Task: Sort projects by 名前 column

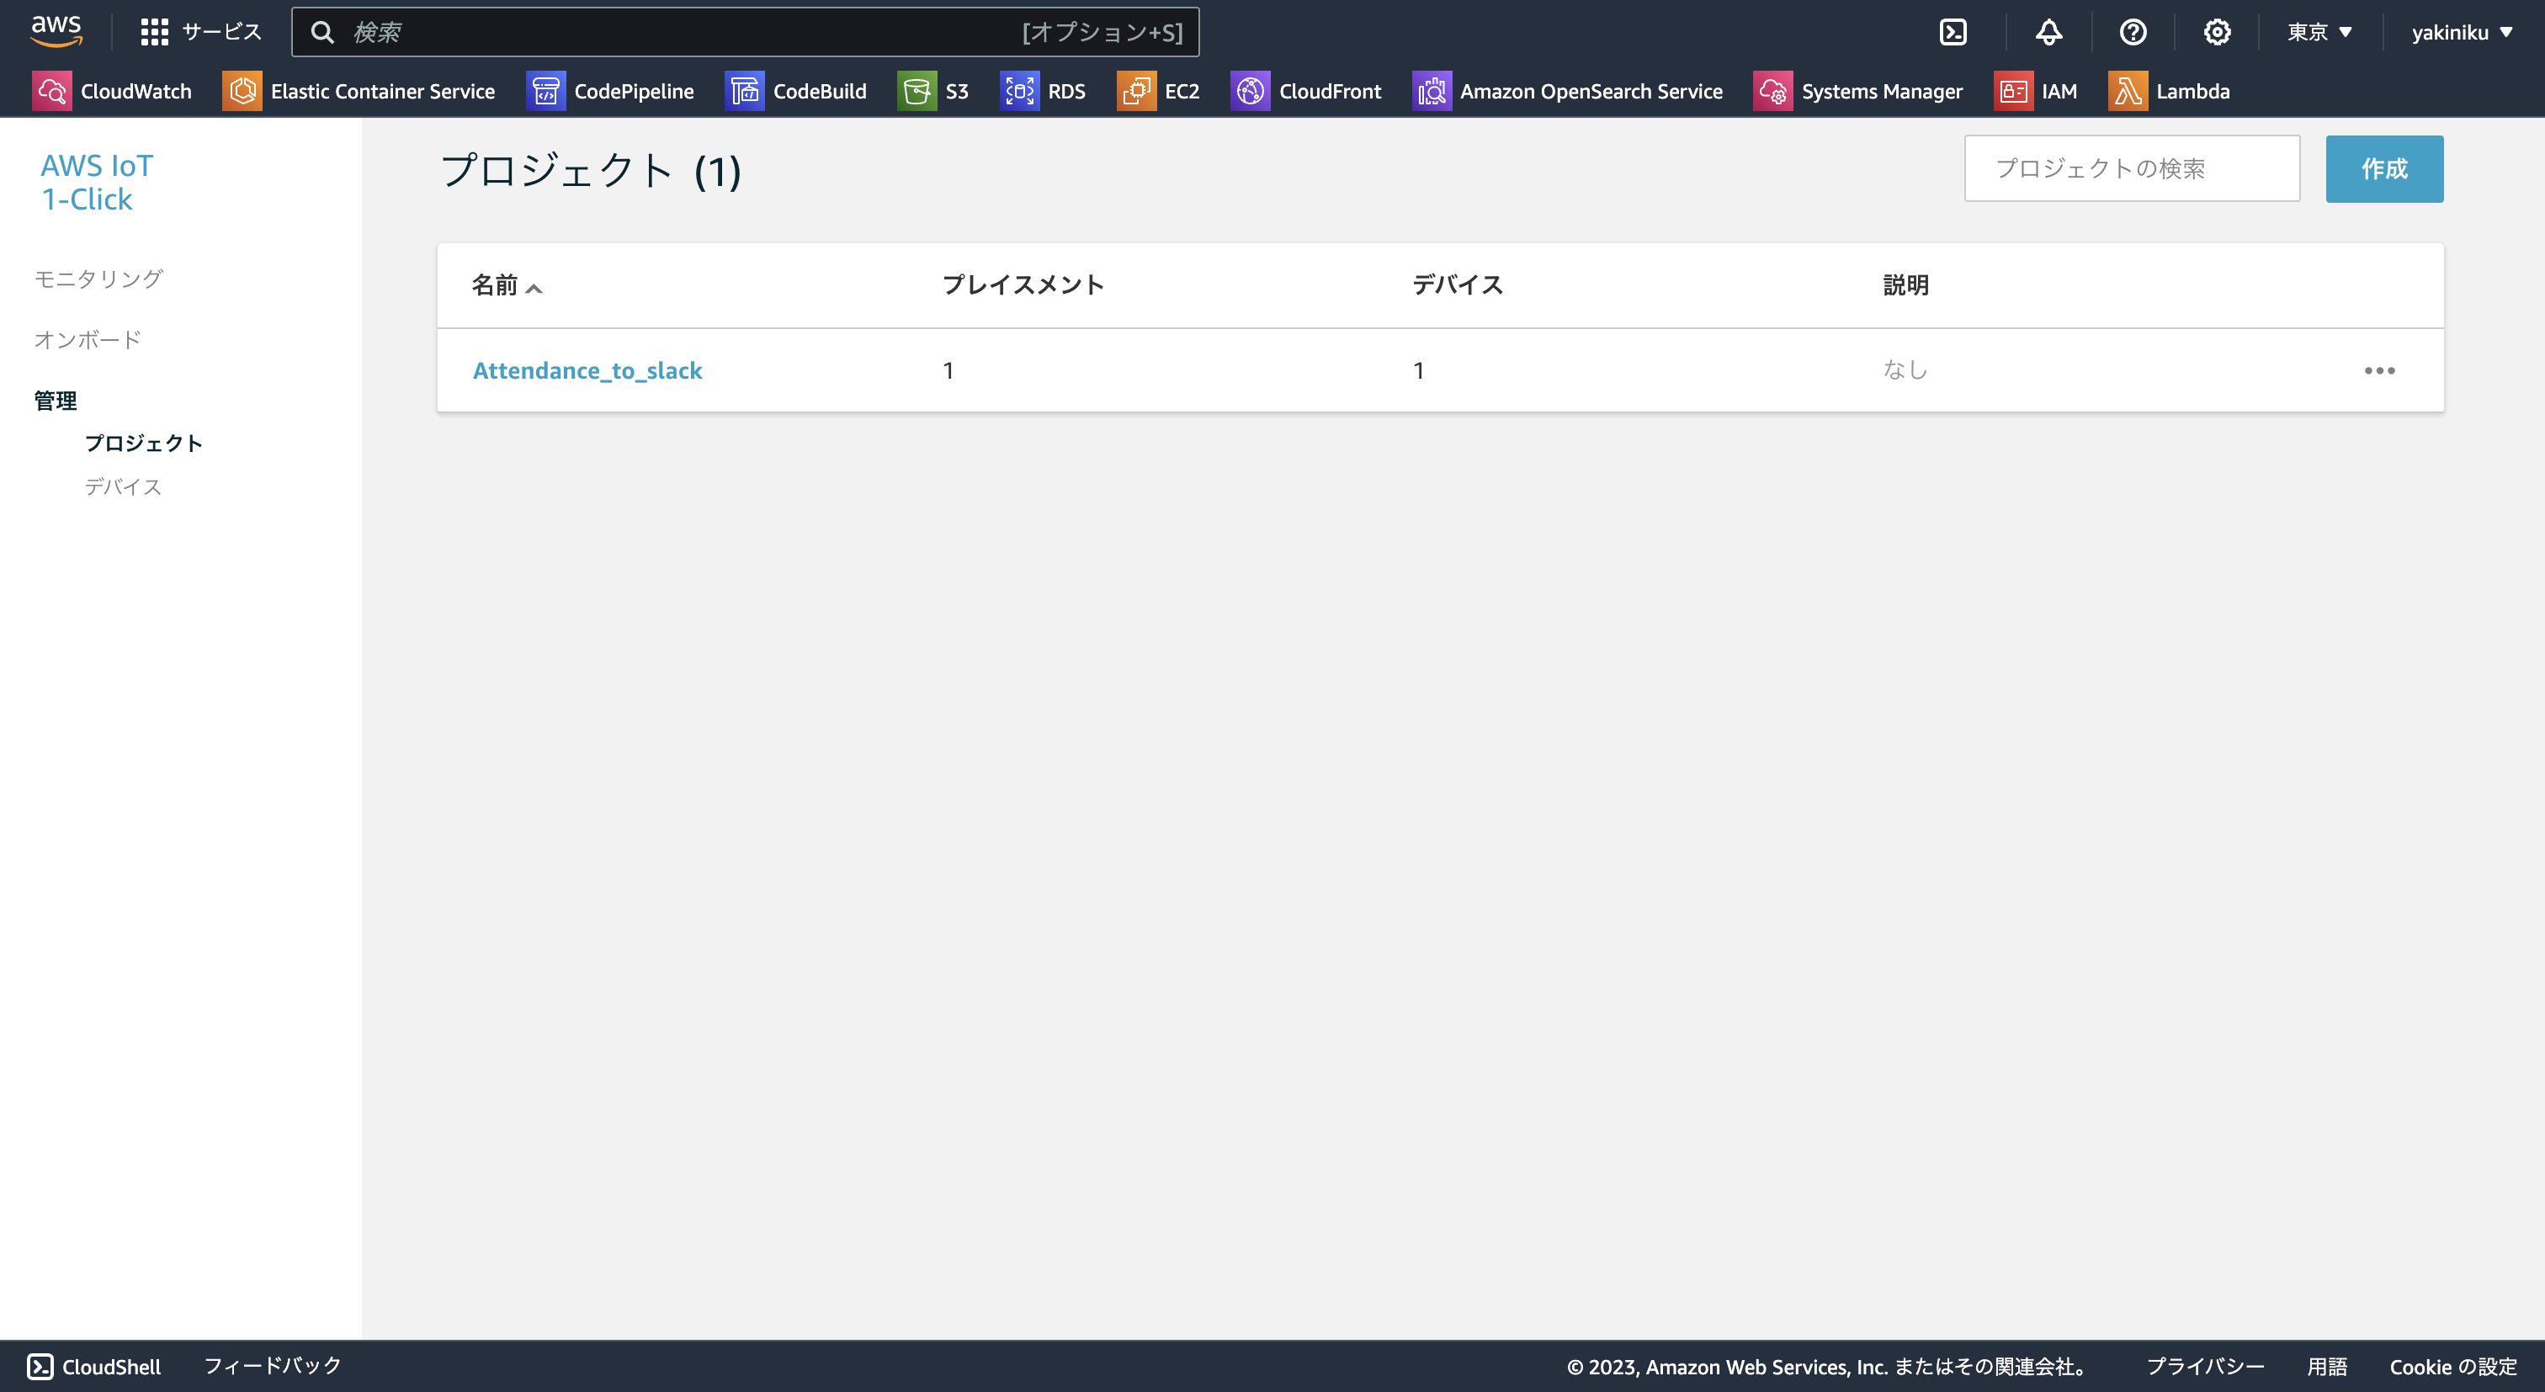Action: coord(507,285)
